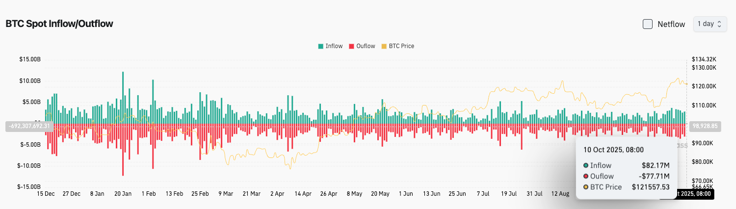Select the 20 Jan x-axis date label
The width and height of the screenshot is (736, 209).
[123, 194]
